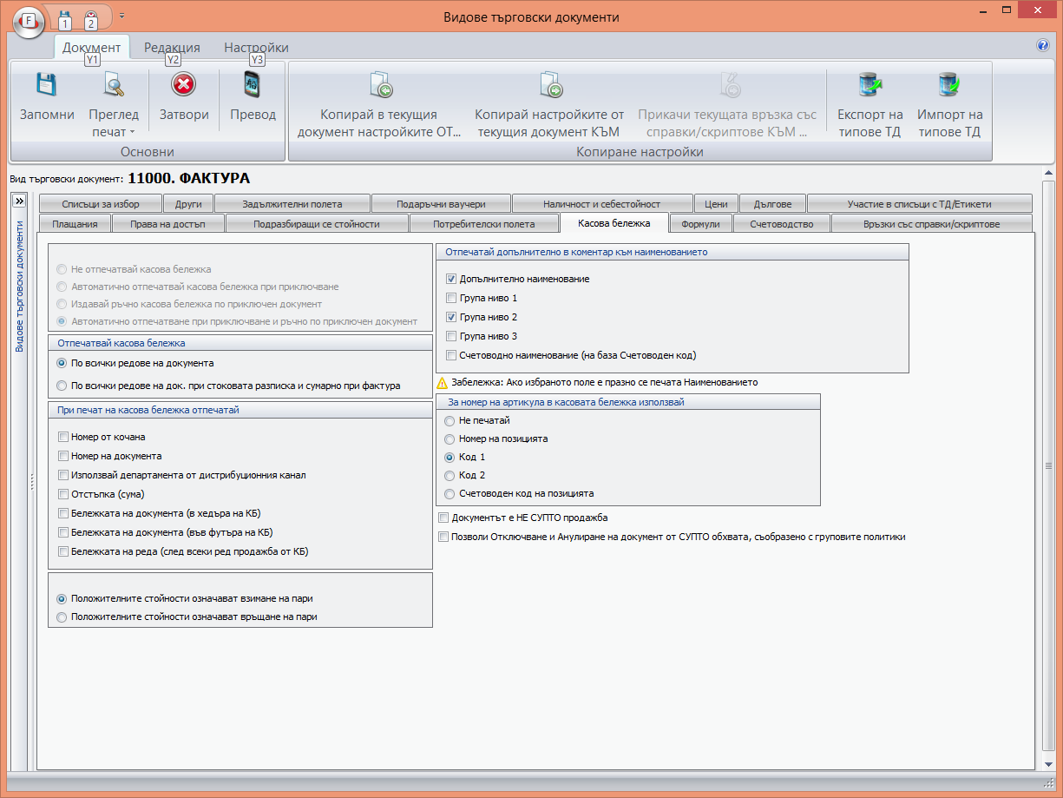This screenshot has width=1063, height=798.
Task: Open the Подразбиращи се стойности tab
Action: tap(317, 224)
